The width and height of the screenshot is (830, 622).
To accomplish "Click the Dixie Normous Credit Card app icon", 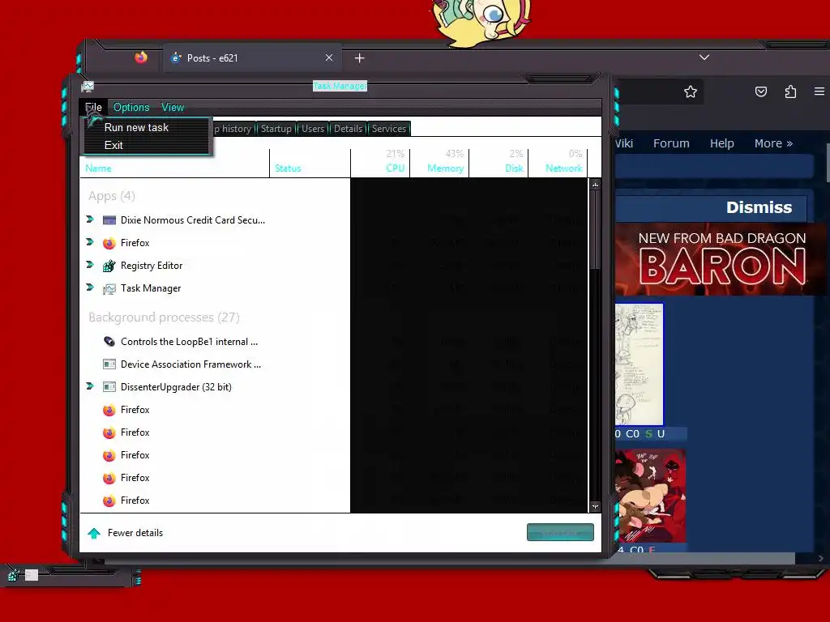I will (x=109, y=220).
